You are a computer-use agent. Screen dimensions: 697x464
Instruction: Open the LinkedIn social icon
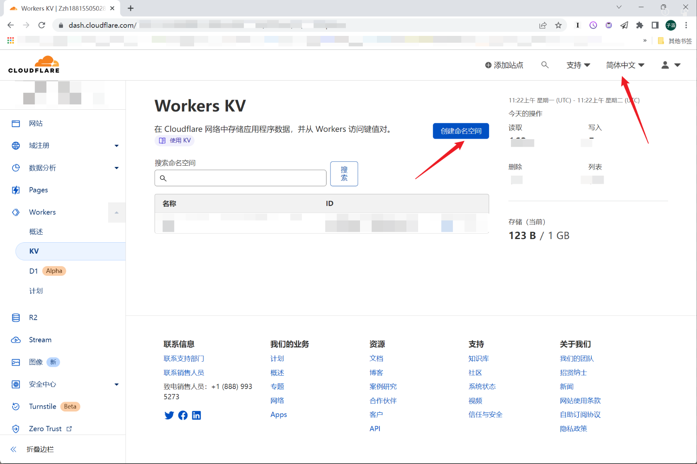click(x=197, y=415)
